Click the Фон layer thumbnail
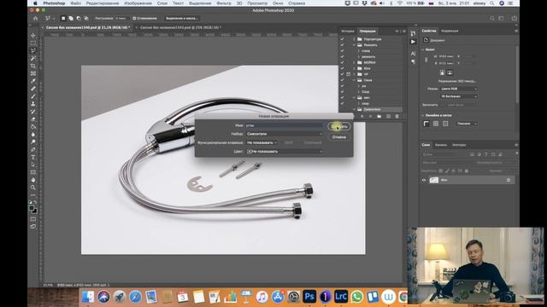The width and height of the screenshot is (547, 307). [x=434, y=180]
